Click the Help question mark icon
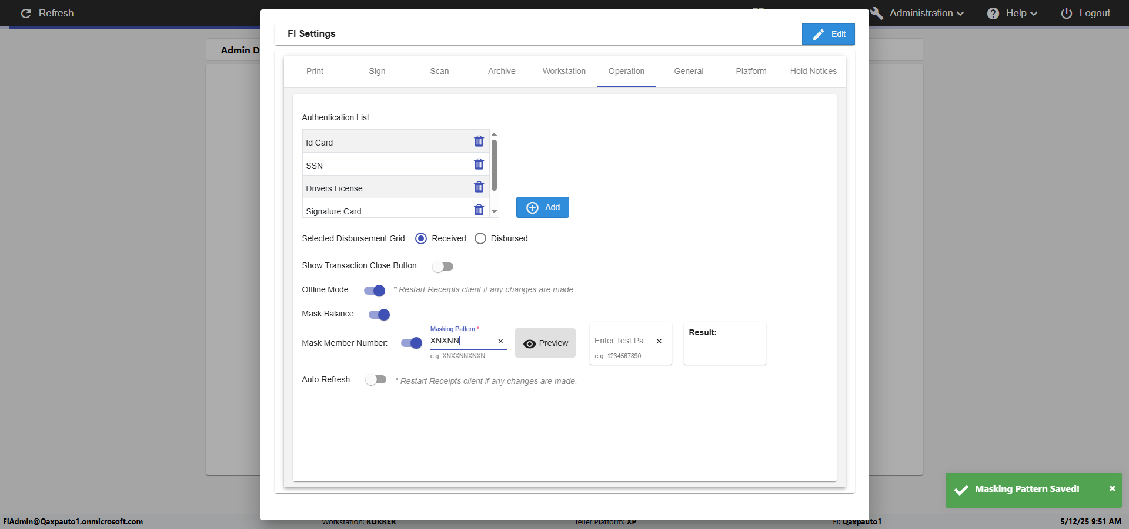 click(993, 14)
